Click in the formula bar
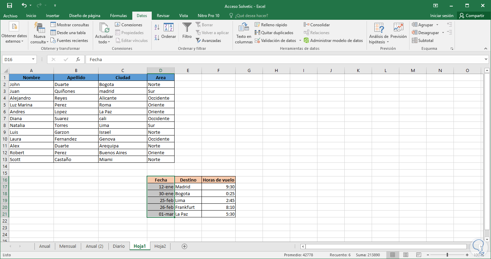Image resolution: width=491 pixels, height=259 pixels. 284,59
